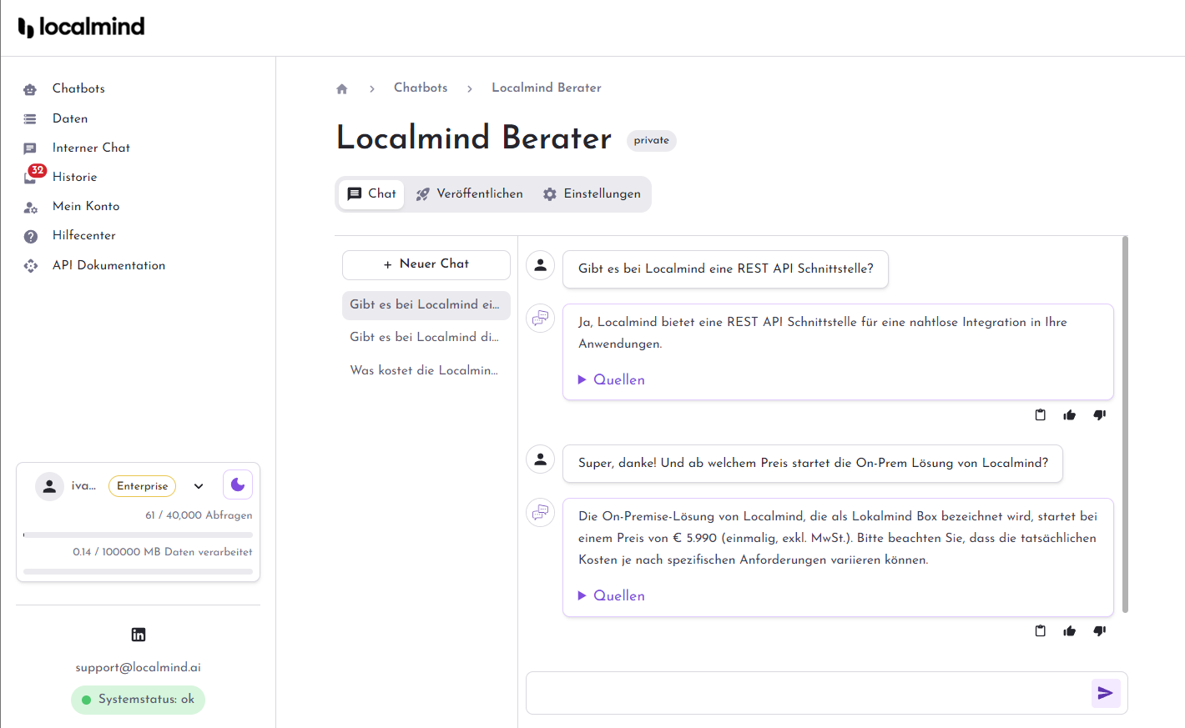Click the Systemstatus: ok indicator
1185x728 pixels.
click(x=138, y=700)
